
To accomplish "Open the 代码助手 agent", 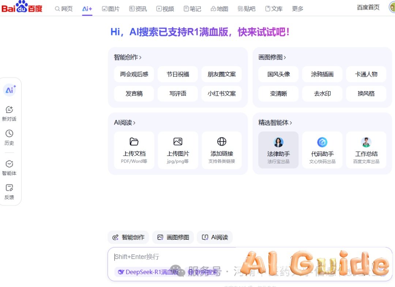I will (323, 150).
